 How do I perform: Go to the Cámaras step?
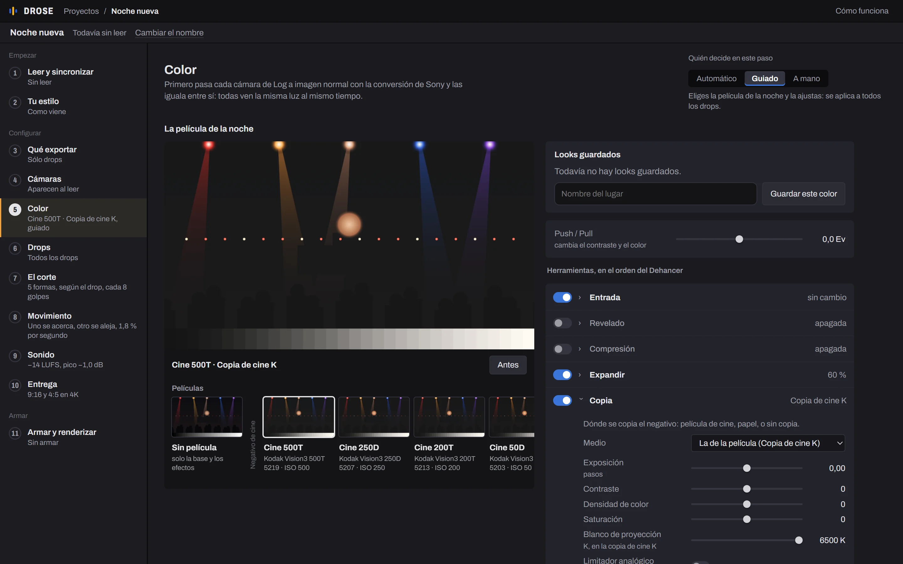(x=73, y=184)
